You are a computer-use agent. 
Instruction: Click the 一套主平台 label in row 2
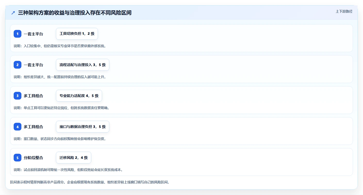pos(33,65)
